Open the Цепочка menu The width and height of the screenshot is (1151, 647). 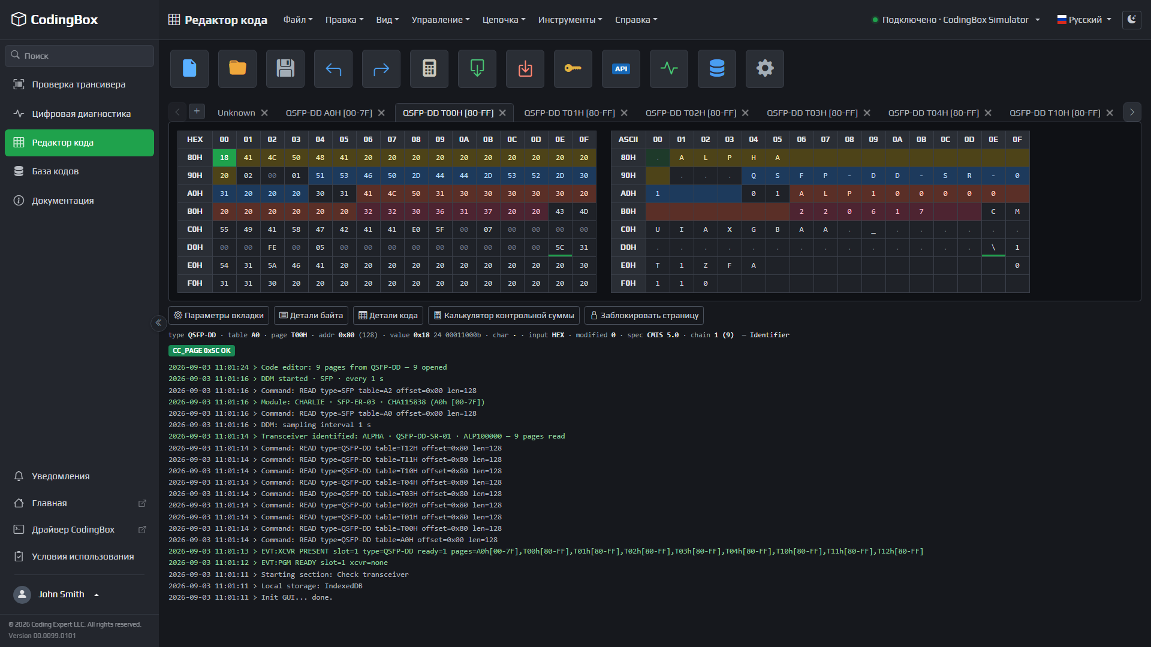504,20
